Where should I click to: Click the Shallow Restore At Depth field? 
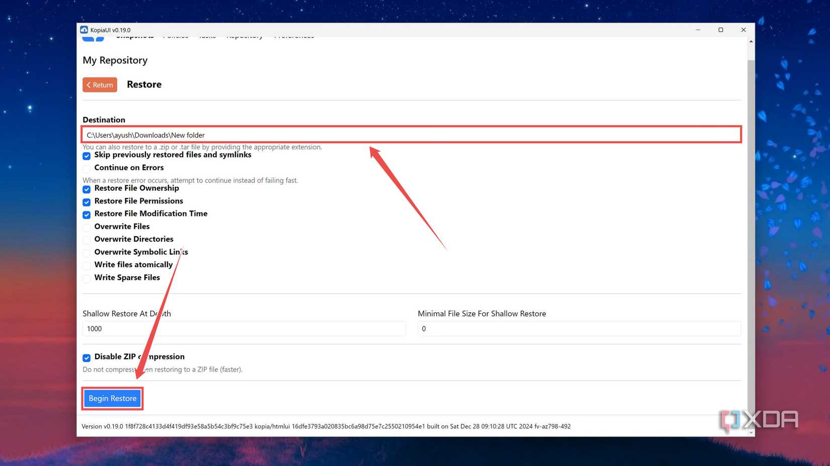coord(244,328)
